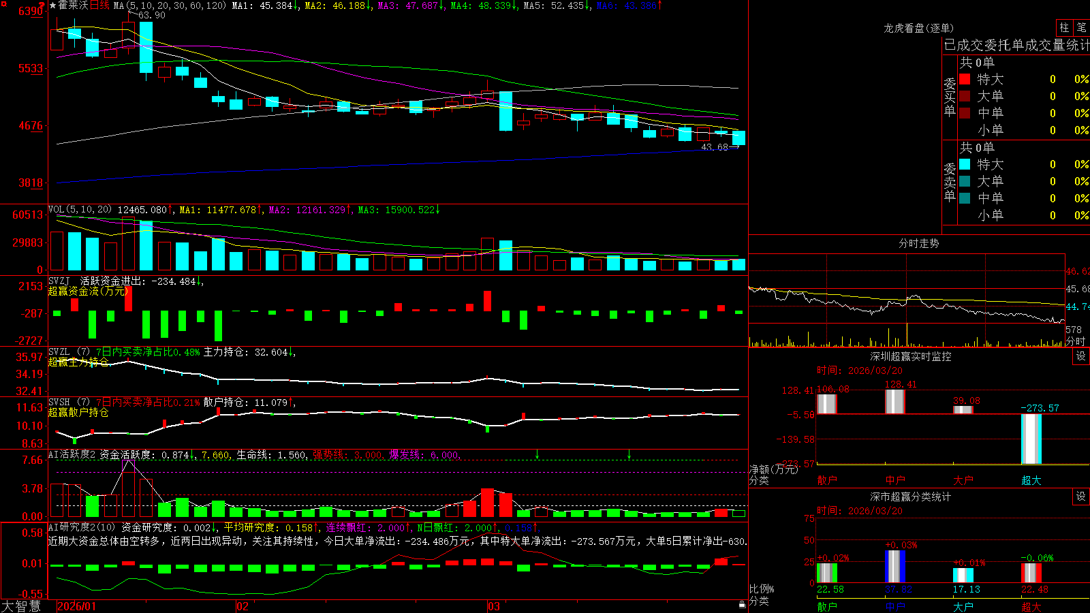Click the 63.90 high price annotation
This screenshot has height=613, width=1090.
[151, 15]
